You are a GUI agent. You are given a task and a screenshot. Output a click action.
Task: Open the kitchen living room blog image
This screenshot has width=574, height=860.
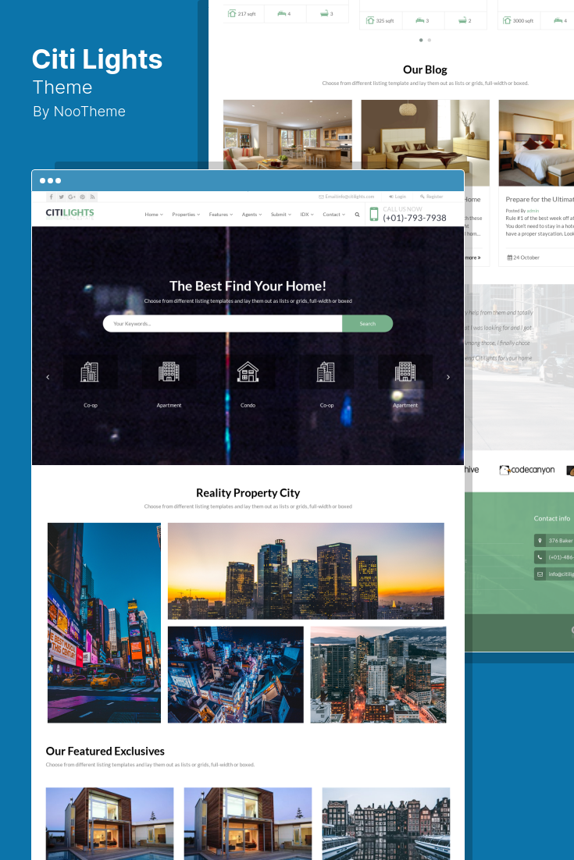coord(287,134)
